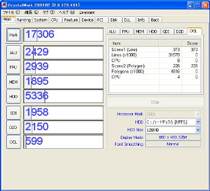This screenshot has width=210, height=191.
Task: Click the GDI score 1958 bar
Action: point(64,113)
